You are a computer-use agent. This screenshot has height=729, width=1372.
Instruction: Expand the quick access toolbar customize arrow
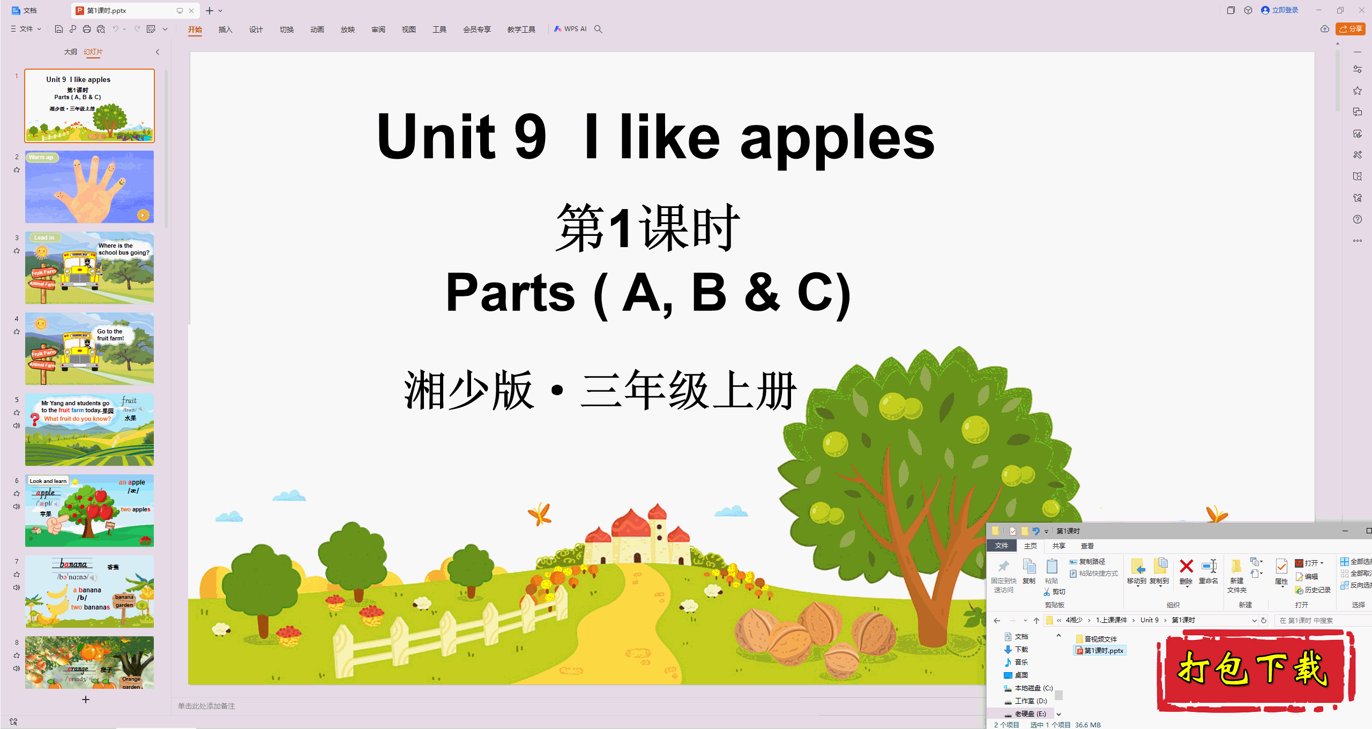tap(165, 29)
